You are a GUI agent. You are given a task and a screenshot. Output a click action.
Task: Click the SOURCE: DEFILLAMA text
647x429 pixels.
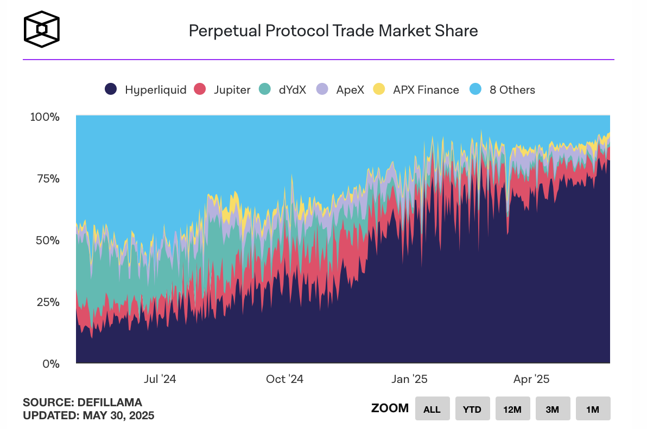tap(83, 402)
